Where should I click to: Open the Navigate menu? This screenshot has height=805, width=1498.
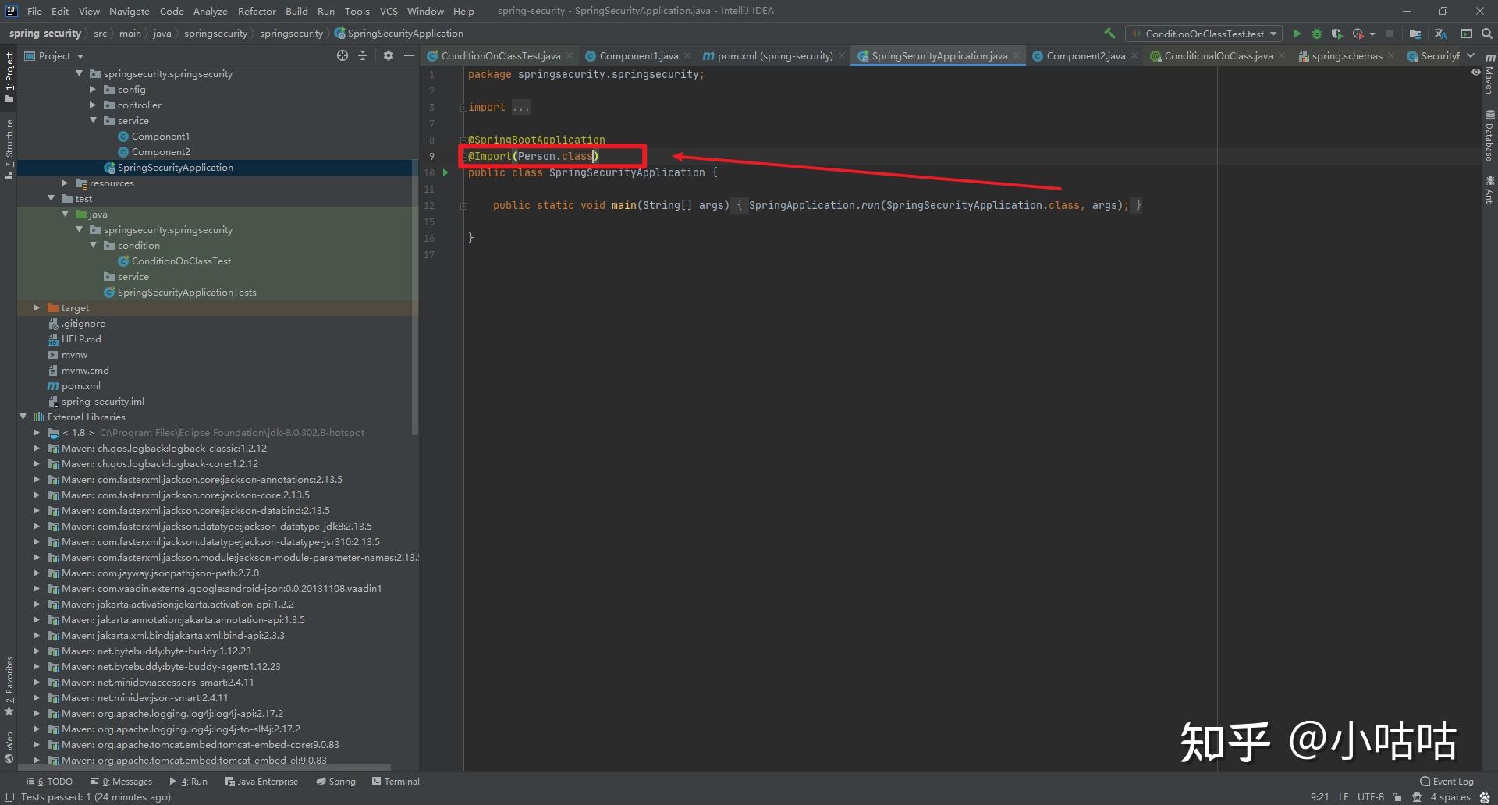(129, 11)
